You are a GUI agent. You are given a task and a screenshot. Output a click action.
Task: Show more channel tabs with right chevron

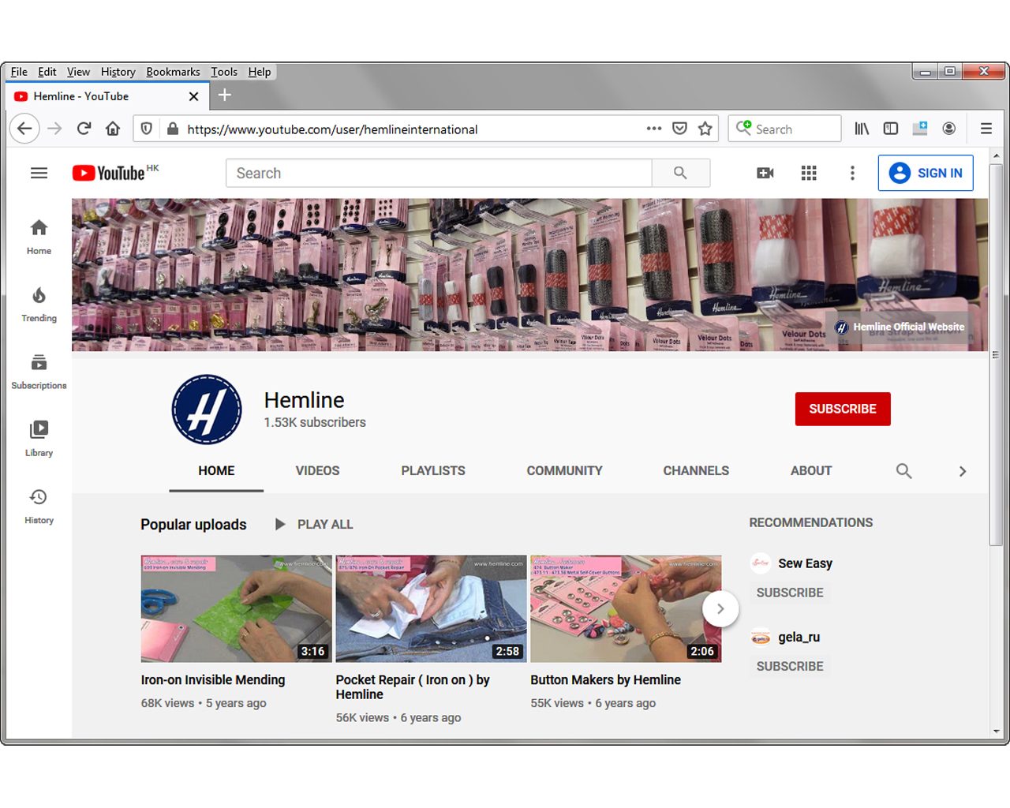962,471
